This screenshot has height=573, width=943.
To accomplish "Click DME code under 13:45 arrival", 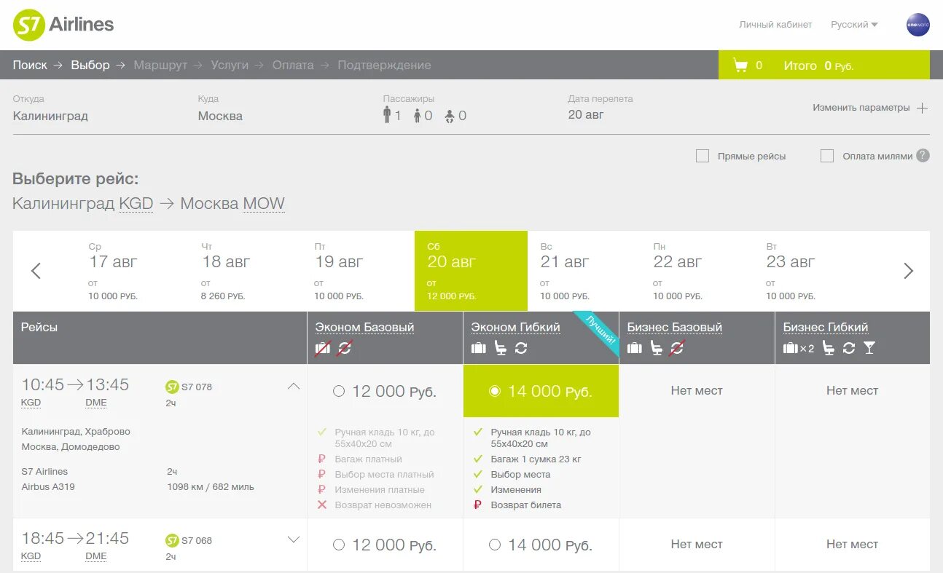I will tap(96, 403).
